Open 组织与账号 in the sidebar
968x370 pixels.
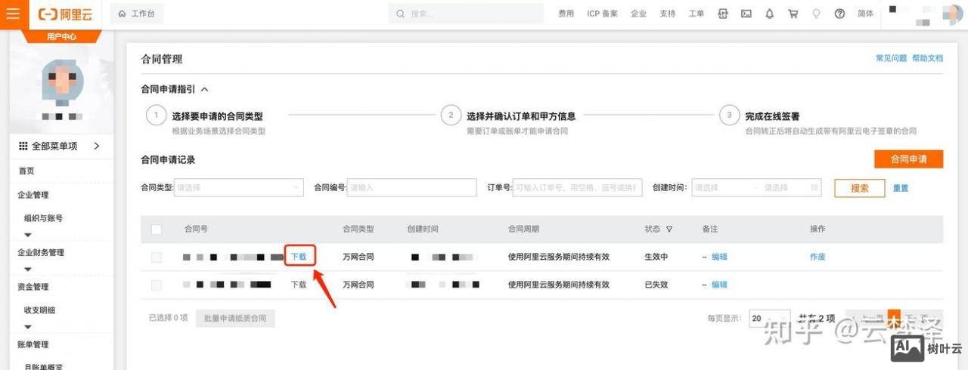coord(44,218)
